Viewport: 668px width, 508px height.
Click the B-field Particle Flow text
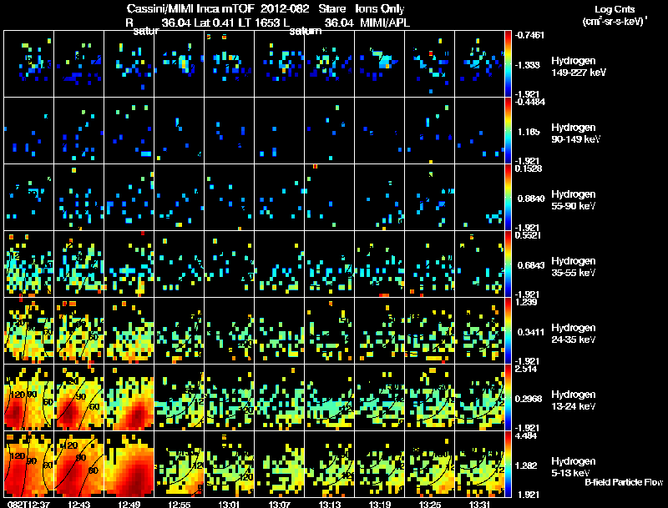(624, 482)
